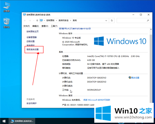The width and height of the screenshot is (155, 124).
Task: Click the 控制面板 taskbar button
Action: tap(22, 121)
